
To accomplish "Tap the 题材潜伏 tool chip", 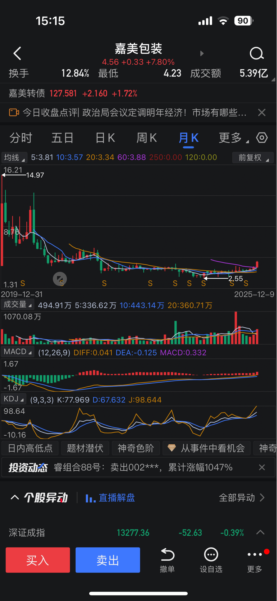I will coord(85,448).
